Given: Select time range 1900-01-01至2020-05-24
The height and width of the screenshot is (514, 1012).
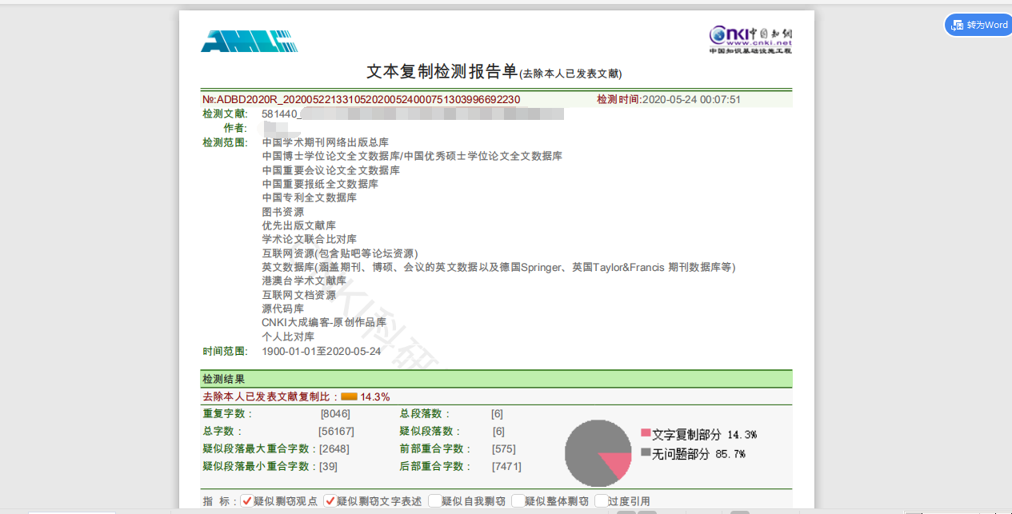Looking at the screenshot, I should tap(322, 351).
